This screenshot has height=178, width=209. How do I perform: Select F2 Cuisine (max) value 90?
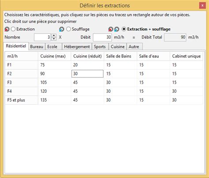click(55, 74)
